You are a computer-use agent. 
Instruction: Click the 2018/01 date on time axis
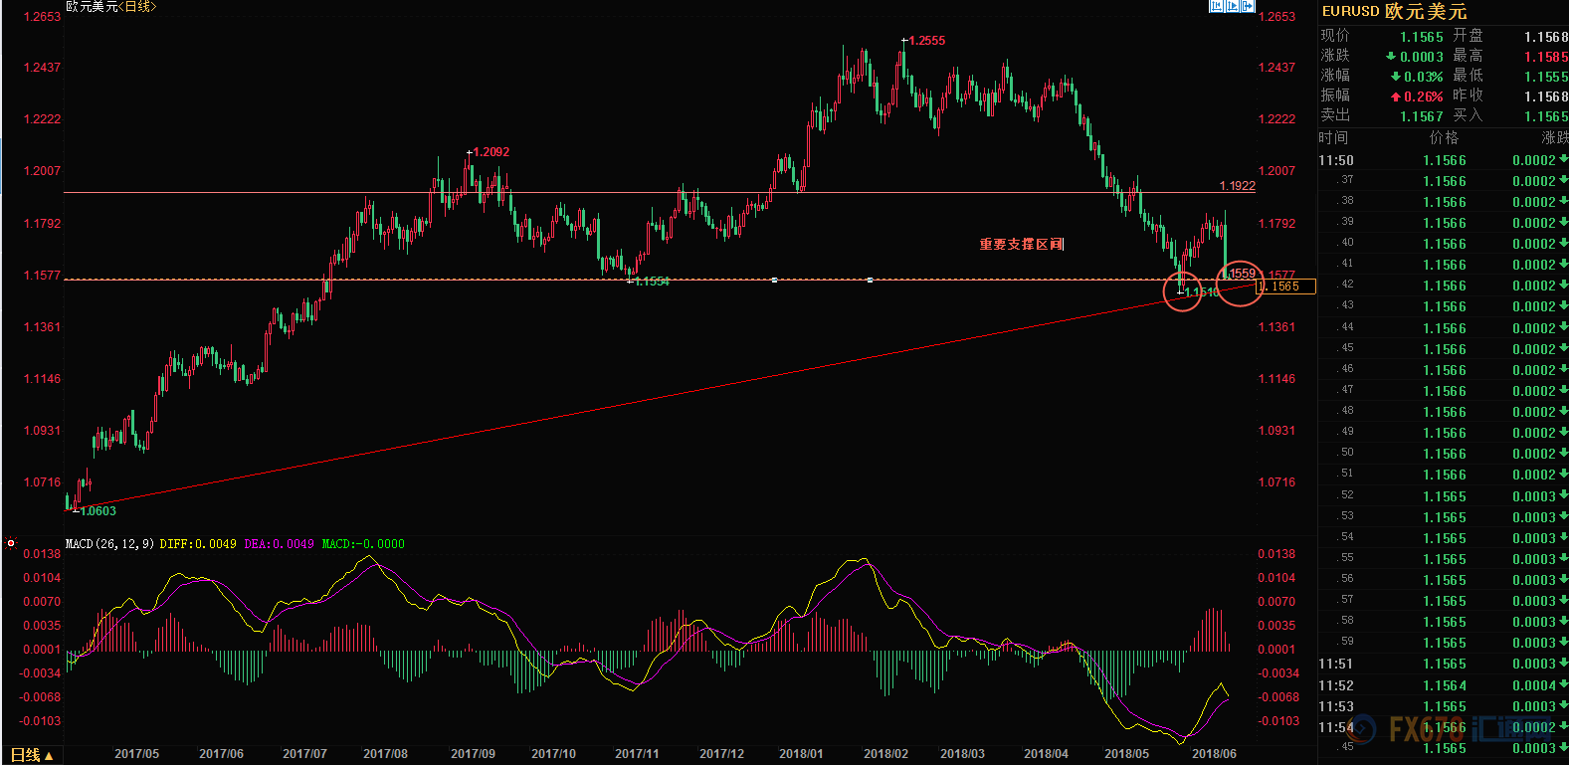point(801,753)
